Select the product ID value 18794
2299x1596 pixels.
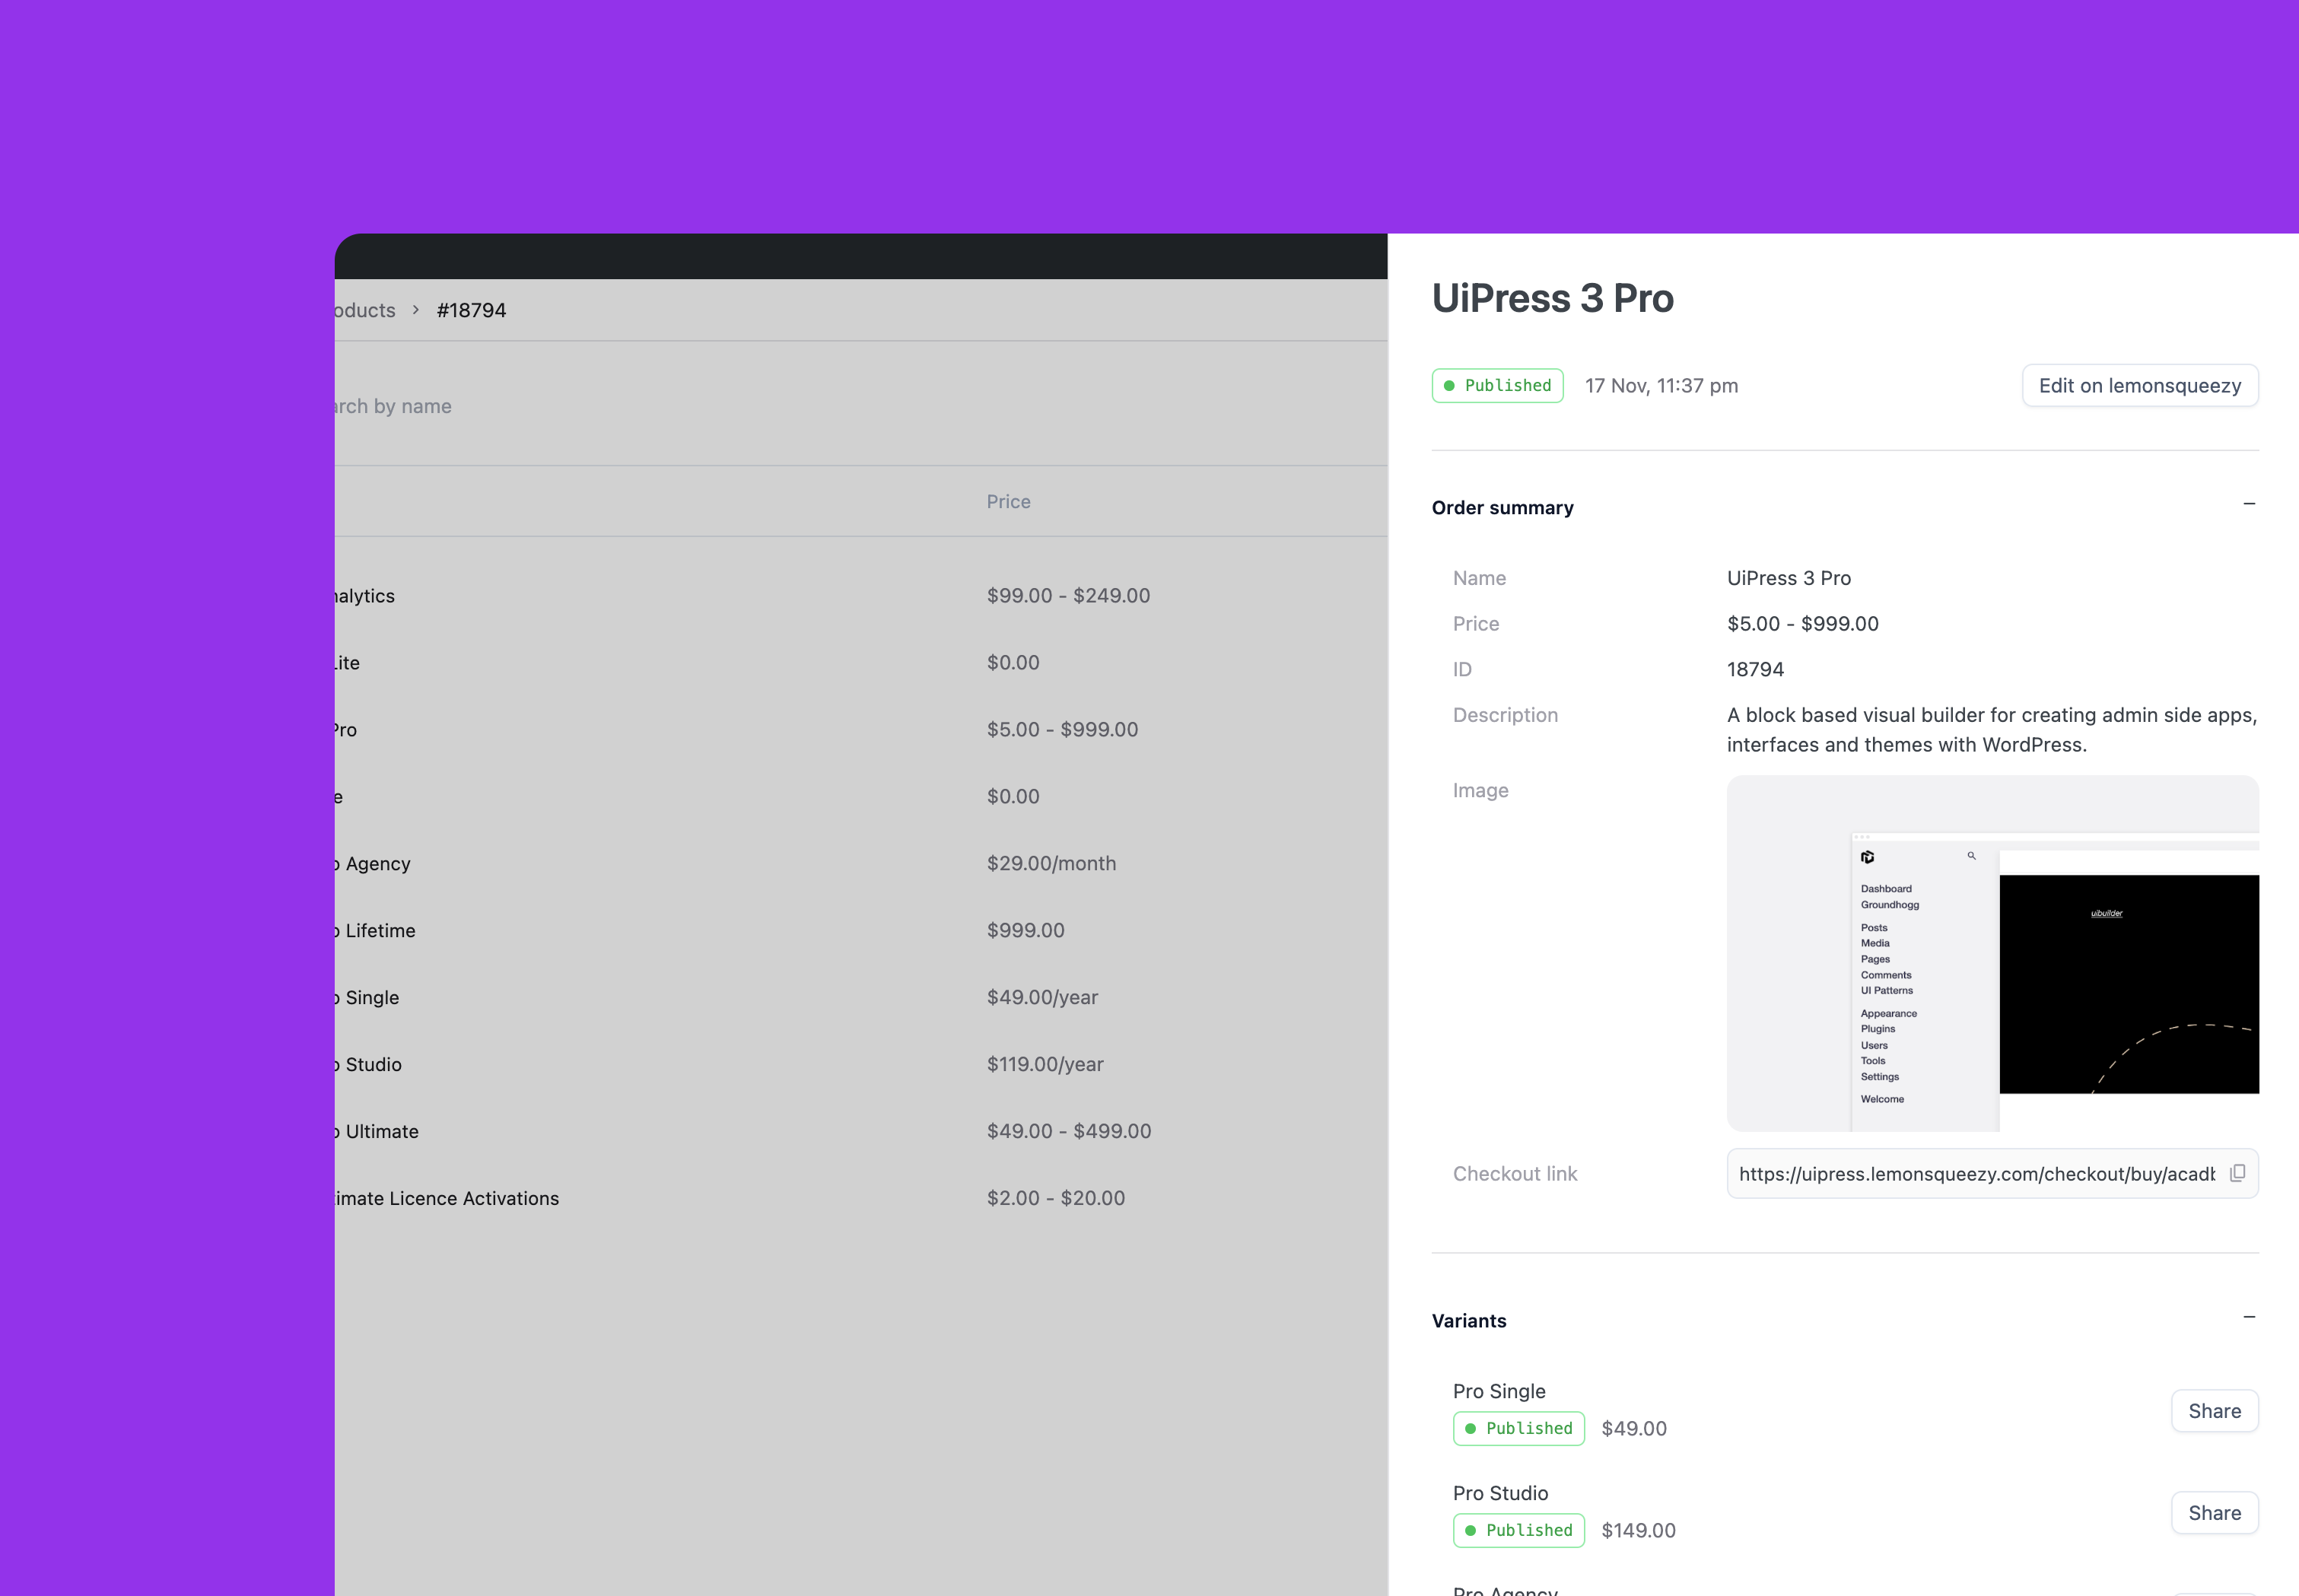[1755, 669]
